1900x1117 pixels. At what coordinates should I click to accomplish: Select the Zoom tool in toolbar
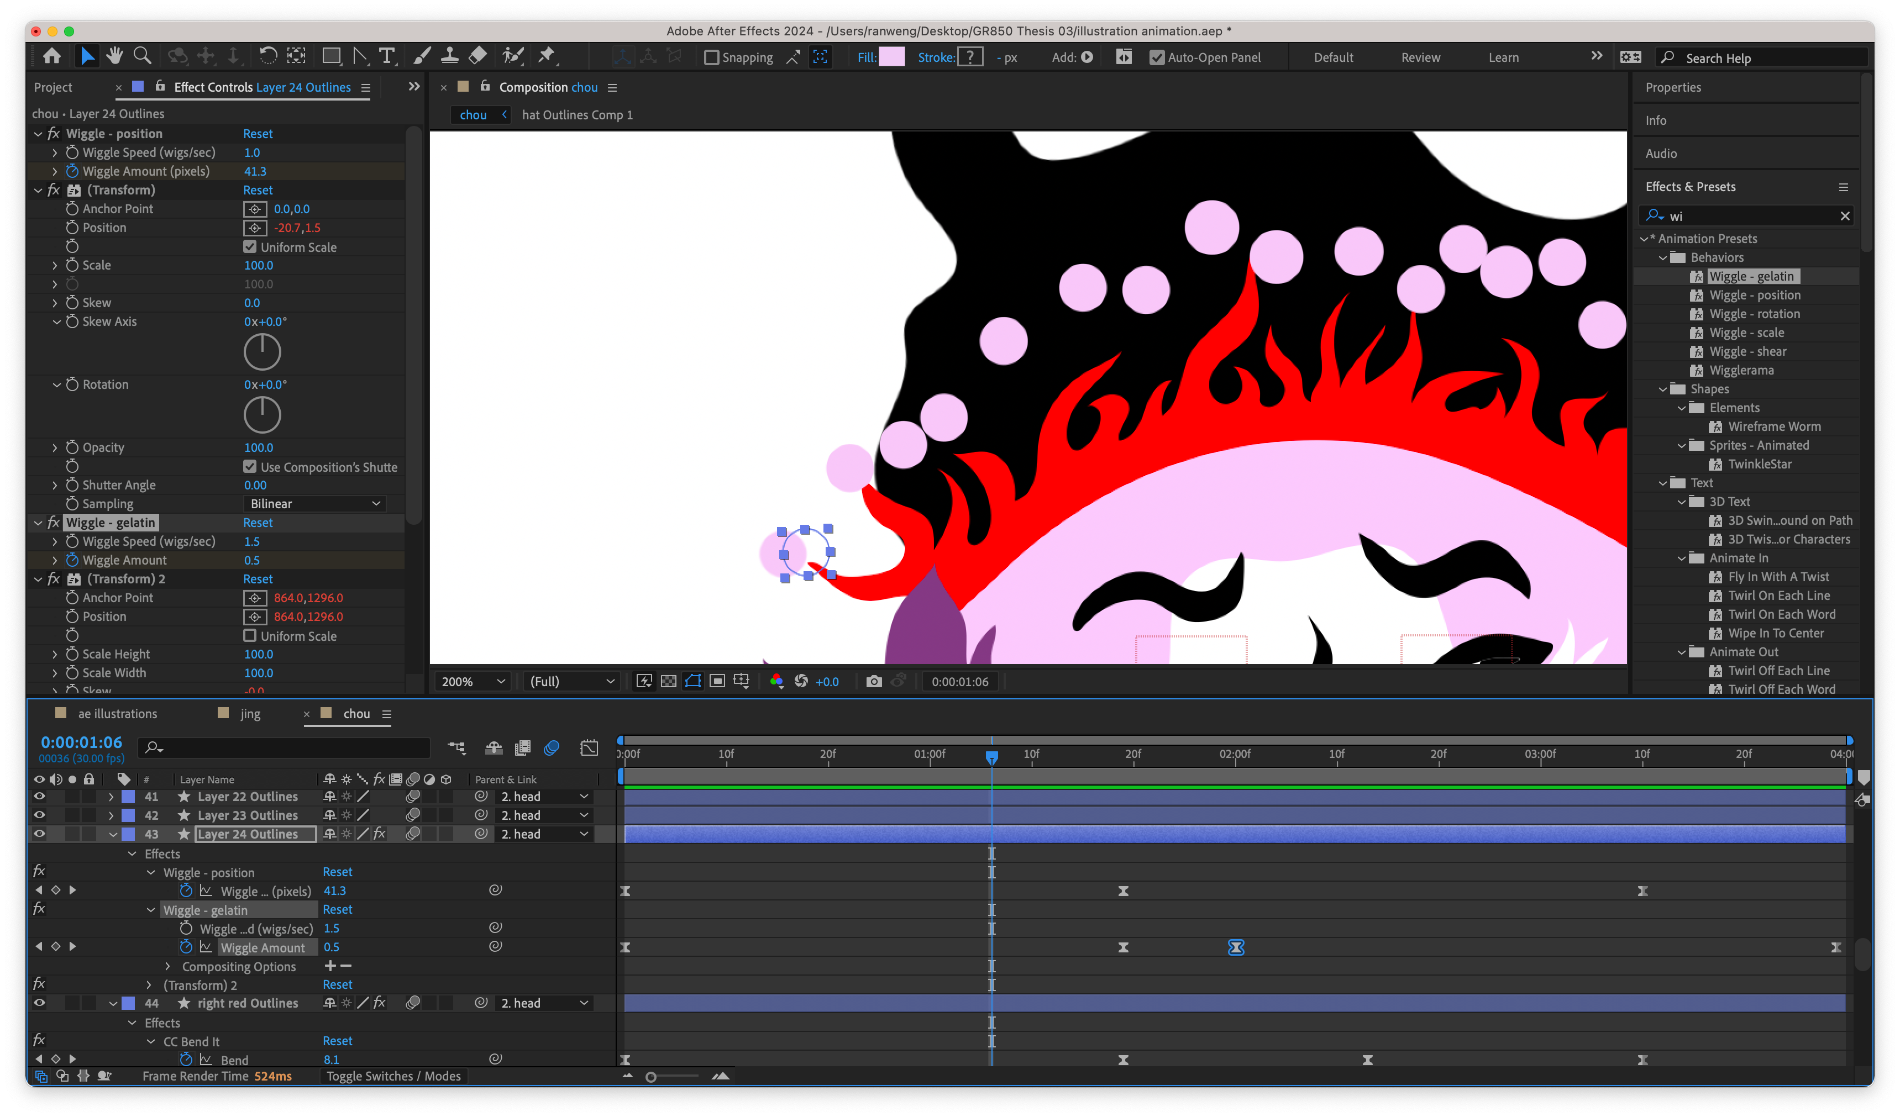[141, 56]
